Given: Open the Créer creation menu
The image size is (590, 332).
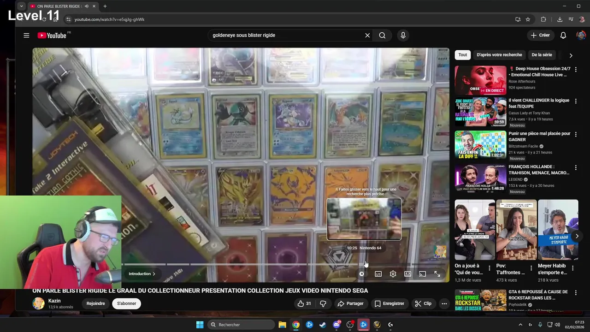Looking at the screenshot, I should click(540, 36).
